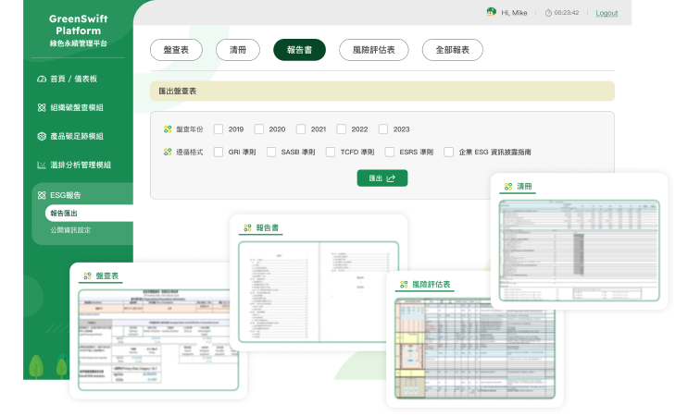Click the 減排分析管理模組 chart icon

tap(42, 165)
